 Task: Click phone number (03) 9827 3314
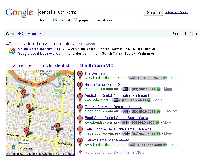tap(143, 89)
